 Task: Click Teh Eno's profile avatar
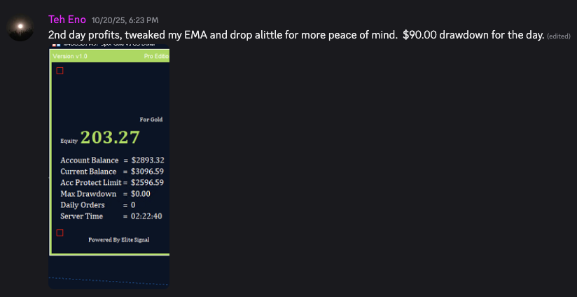[21, 27]
